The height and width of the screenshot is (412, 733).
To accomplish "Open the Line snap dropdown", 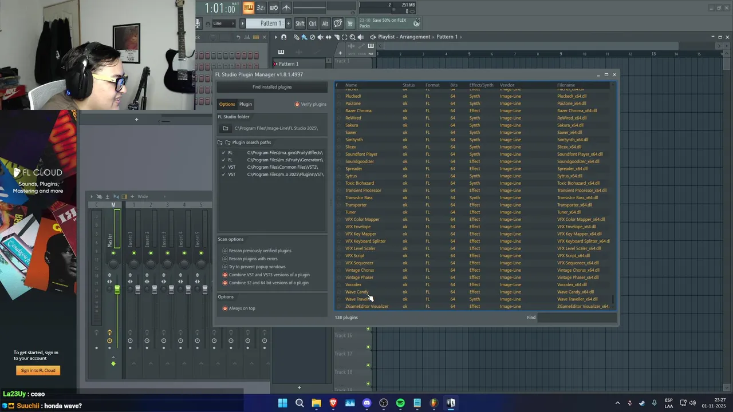I will pos(223,23).
